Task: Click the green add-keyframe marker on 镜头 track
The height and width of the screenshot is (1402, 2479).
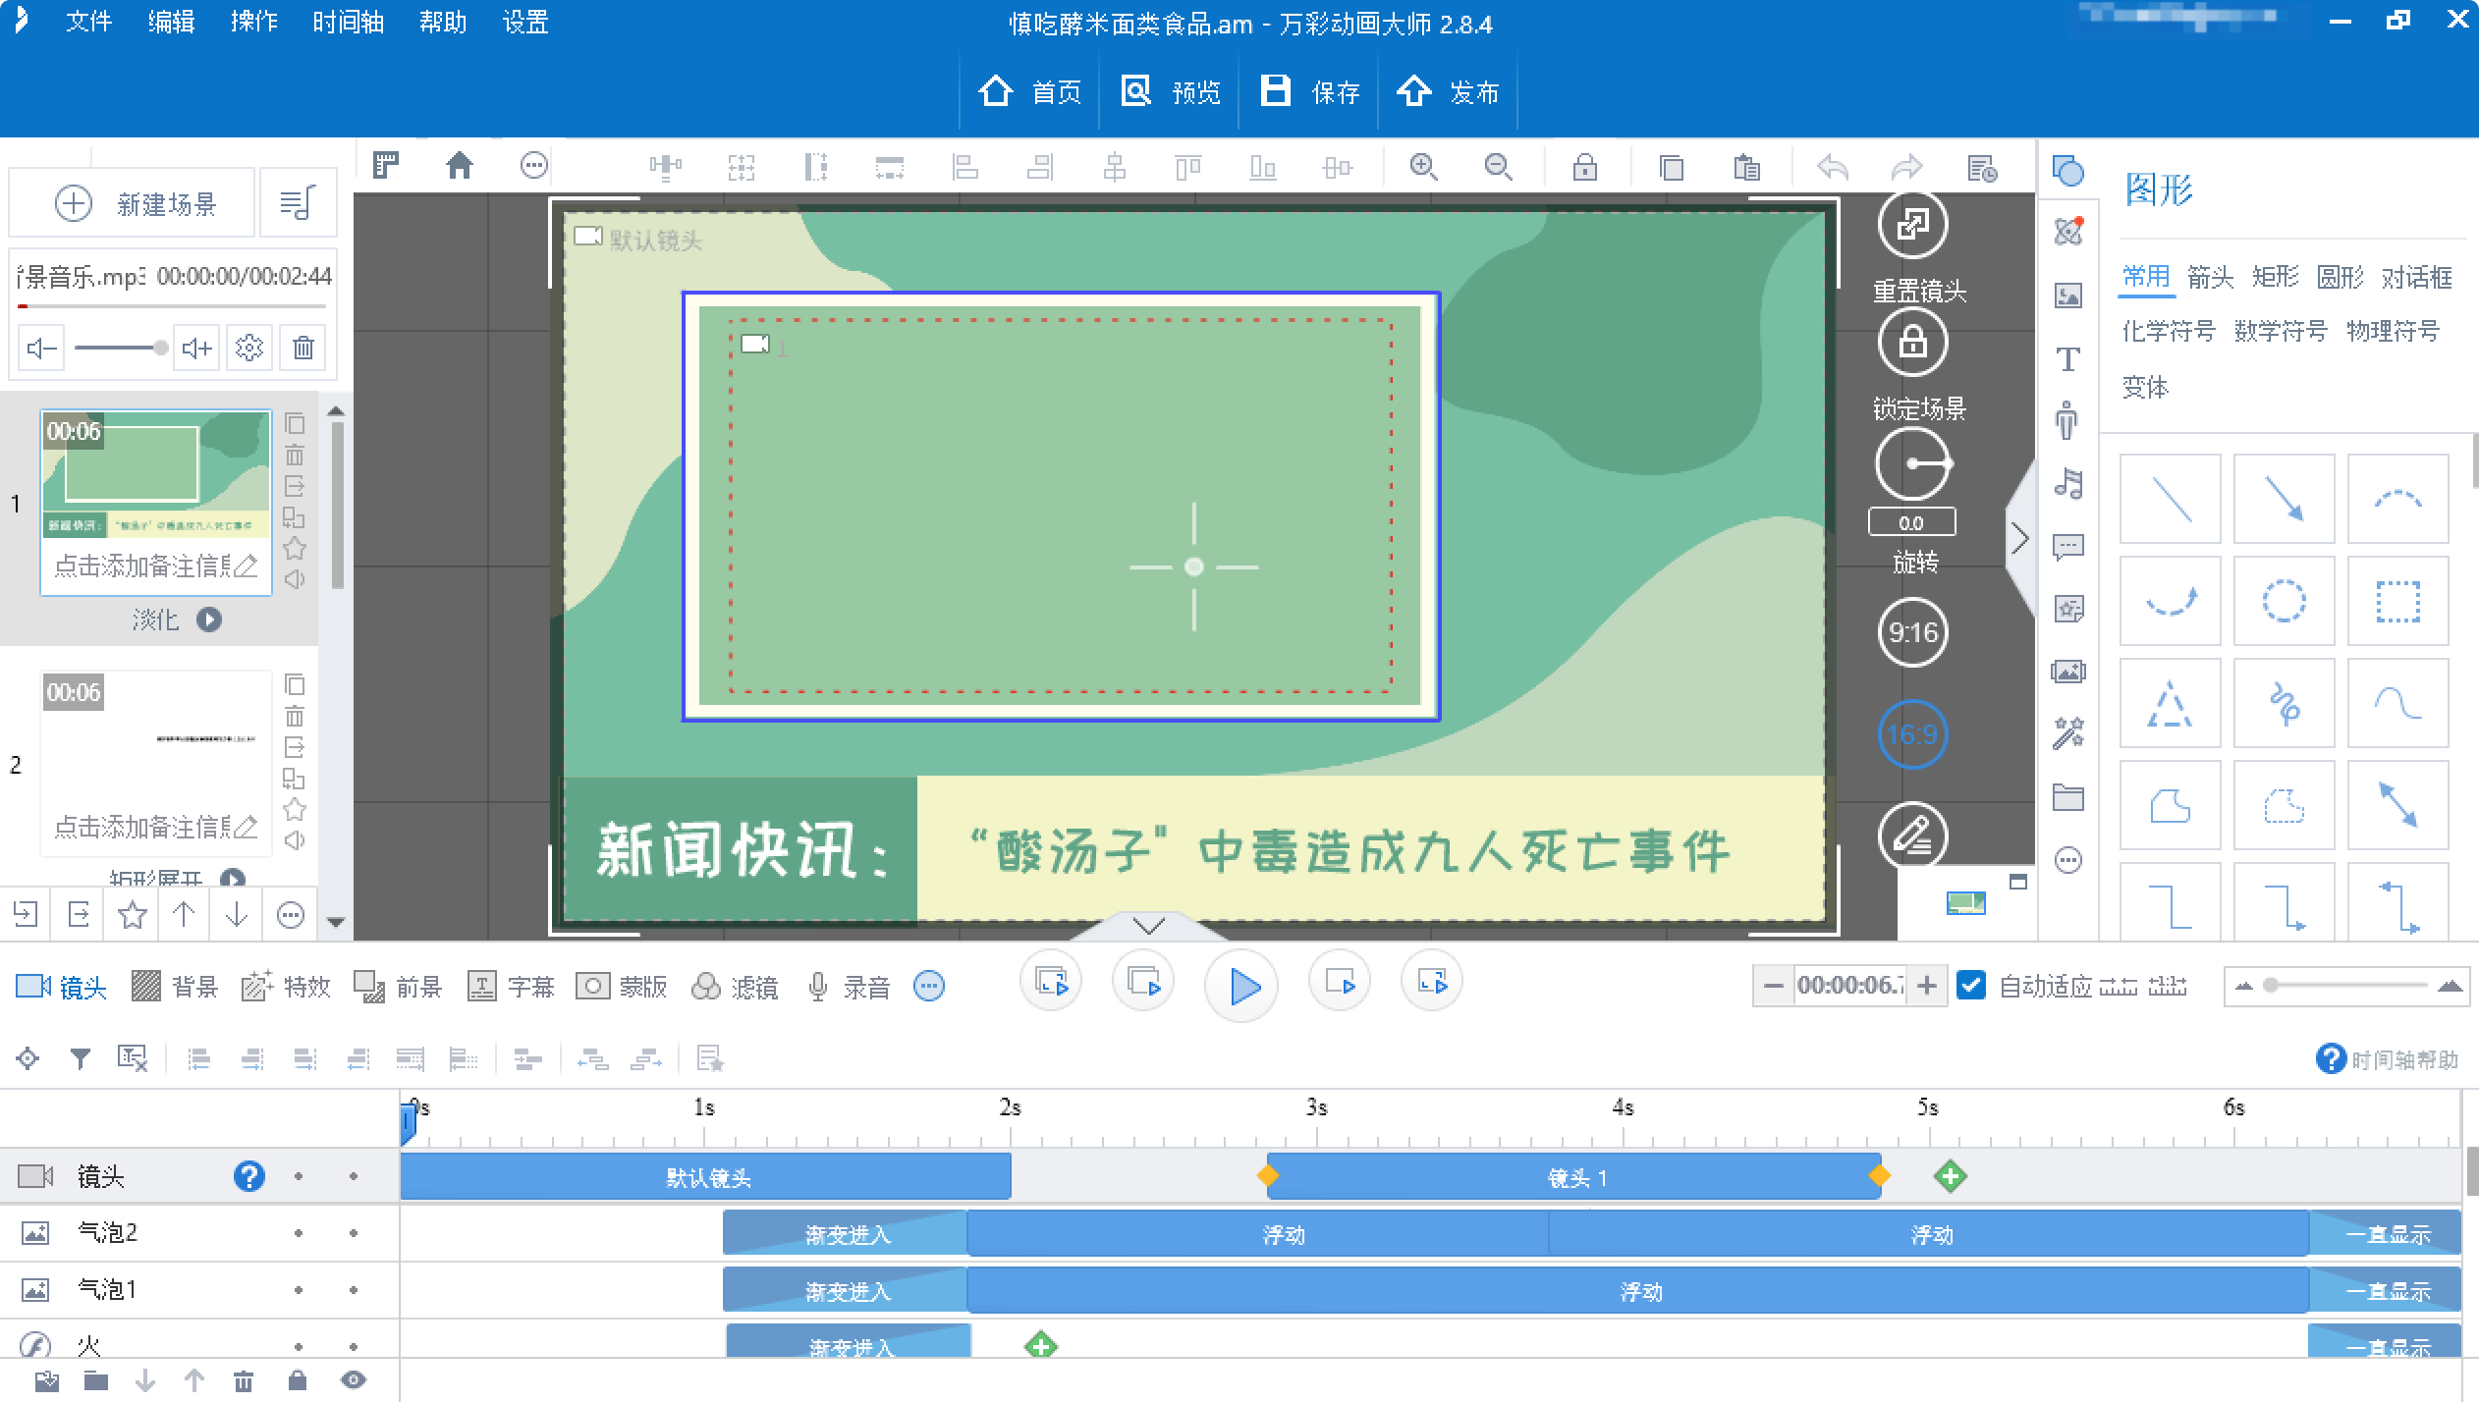Action: (1950, 1176)
